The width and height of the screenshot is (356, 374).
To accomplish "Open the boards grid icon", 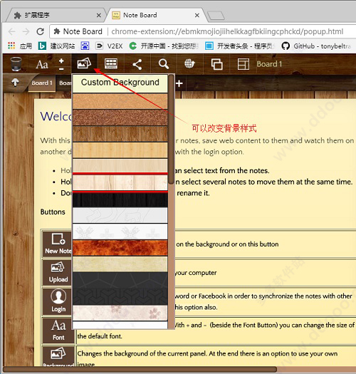I will point(111,64).
